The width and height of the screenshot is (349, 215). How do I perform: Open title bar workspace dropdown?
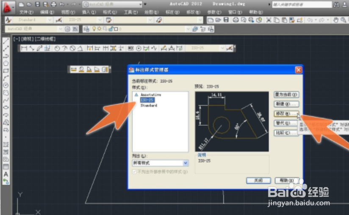[x=140, y=4]
